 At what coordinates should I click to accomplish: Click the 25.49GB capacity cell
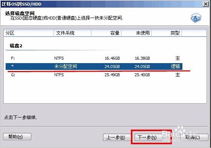point(112,75)
